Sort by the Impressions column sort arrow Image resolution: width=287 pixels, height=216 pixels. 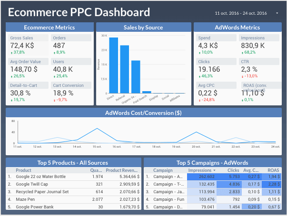[214, 170]
